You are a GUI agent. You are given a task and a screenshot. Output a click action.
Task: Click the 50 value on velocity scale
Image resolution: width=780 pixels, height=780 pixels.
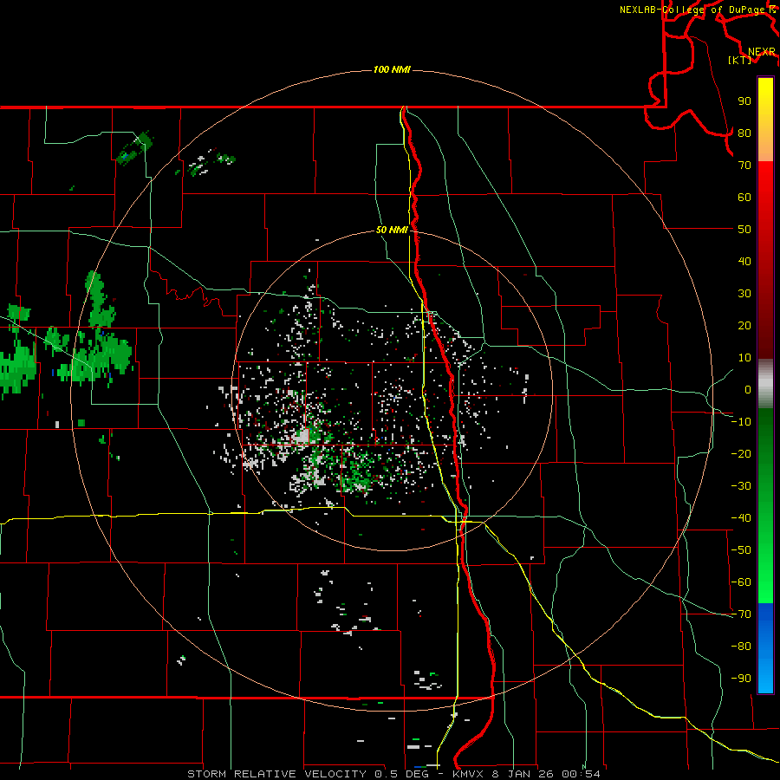744,230
